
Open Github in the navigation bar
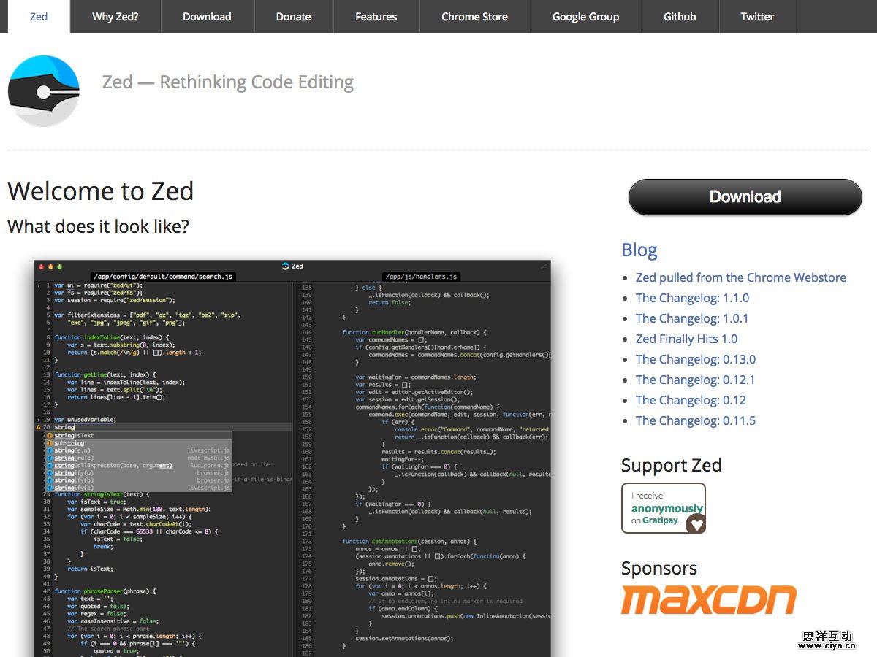click(x=680, y=16)
